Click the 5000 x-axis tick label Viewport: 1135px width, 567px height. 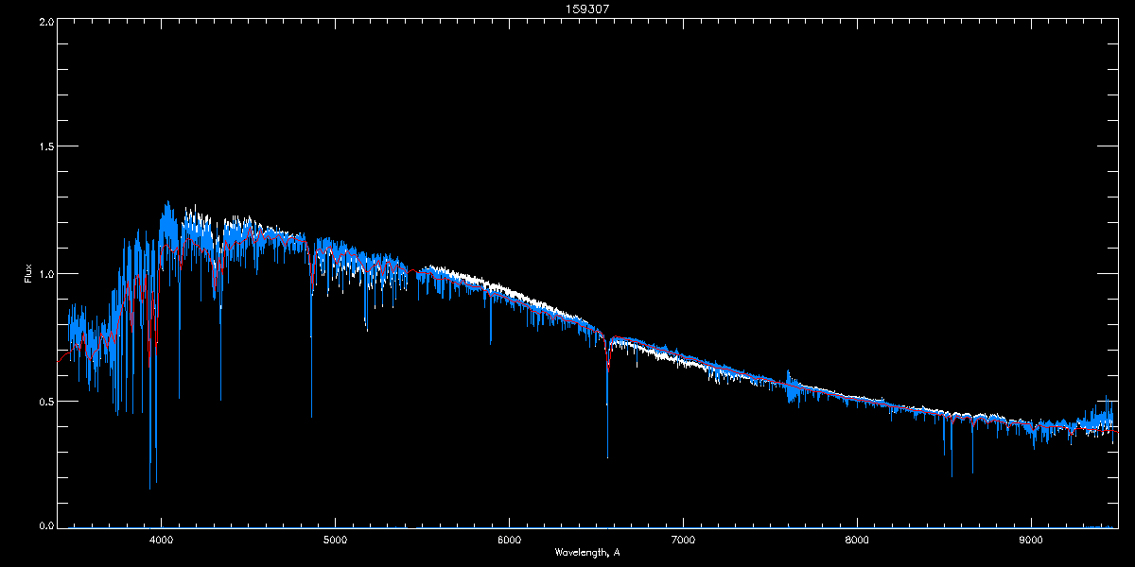pyautogui.click(x=335, y=540)
